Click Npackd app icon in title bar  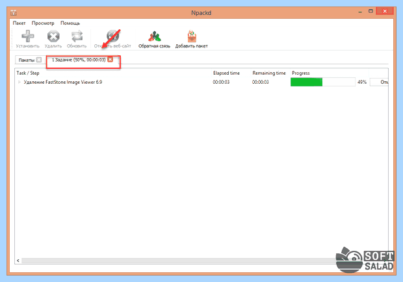point(14,12)
